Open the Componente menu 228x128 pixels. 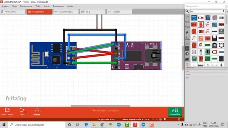click(26, 6)
